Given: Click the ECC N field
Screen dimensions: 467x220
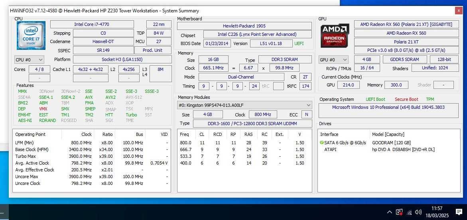Looking at the screenshot, I should [306, 115].
